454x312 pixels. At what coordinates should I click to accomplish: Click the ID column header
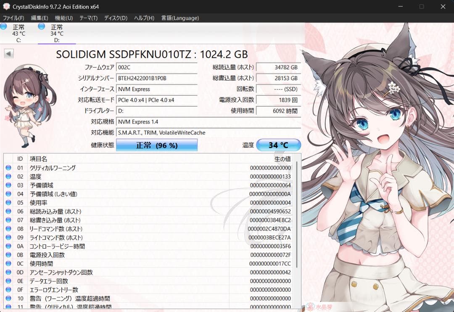tap(20, 159)
